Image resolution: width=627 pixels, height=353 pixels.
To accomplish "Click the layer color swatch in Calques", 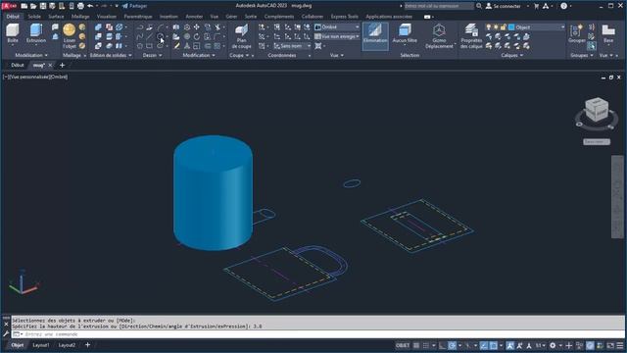I will click(x=511, y=27).
